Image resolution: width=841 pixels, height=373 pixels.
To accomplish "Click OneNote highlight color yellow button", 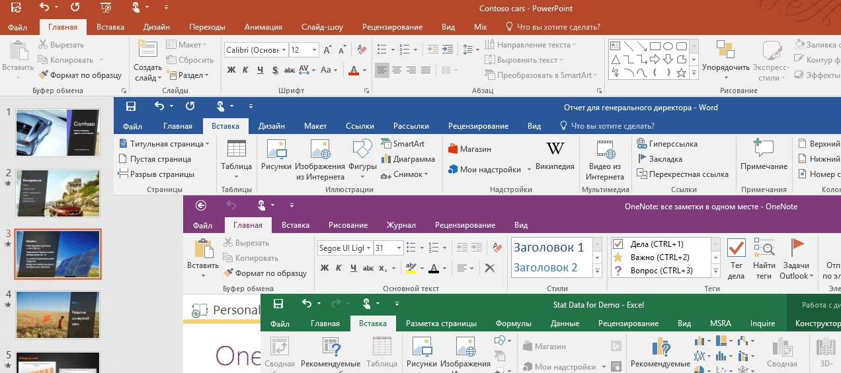I will coord(411,268).
